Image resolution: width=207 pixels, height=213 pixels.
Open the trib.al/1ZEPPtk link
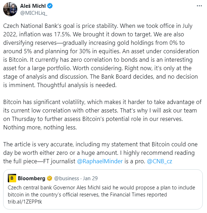point(25,202)
